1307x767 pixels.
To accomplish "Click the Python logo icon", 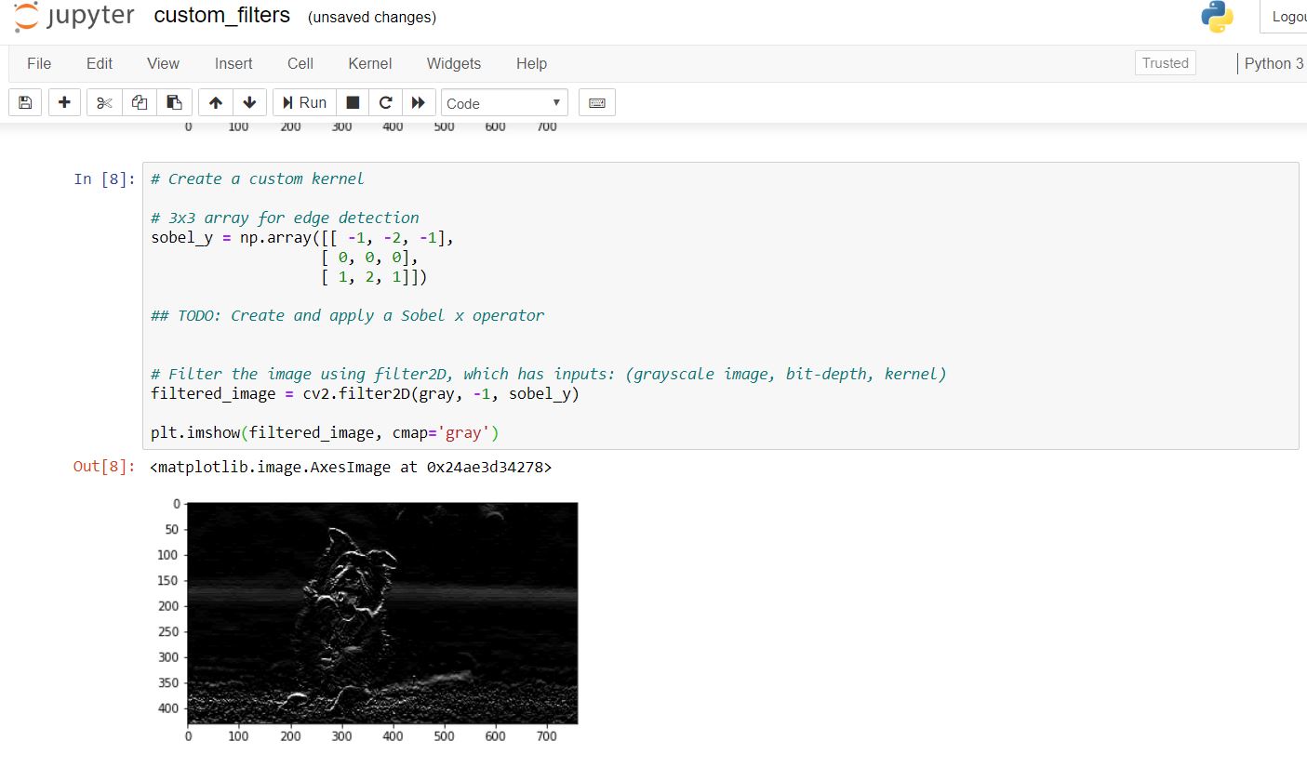I will point(1217,17).
